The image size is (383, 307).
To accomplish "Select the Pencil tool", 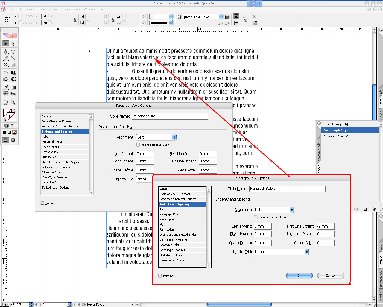I will click(x=5, y=58).
